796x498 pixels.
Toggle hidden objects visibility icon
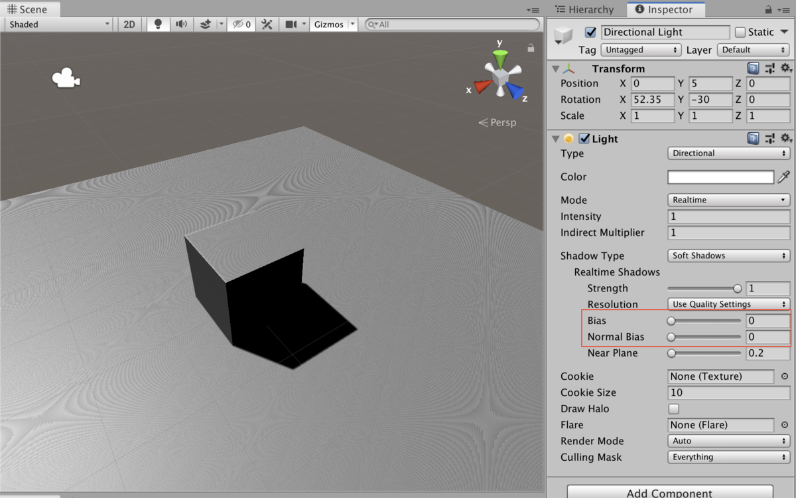click(241, 25)
